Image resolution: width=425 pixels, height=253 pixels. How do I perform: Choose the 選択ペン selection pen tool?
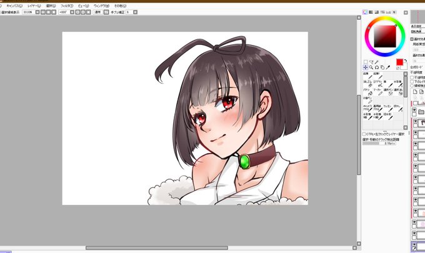388,92
